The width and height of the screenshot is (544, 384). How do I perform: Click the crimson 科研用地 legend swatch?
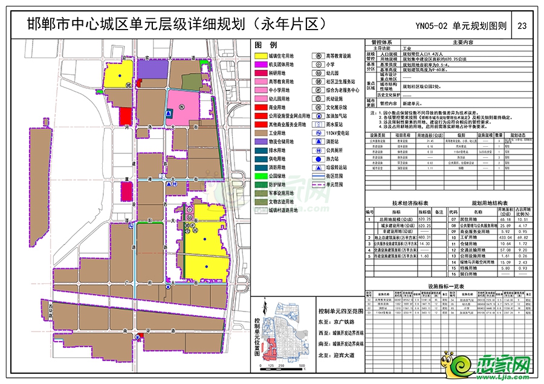pos(261,73)
